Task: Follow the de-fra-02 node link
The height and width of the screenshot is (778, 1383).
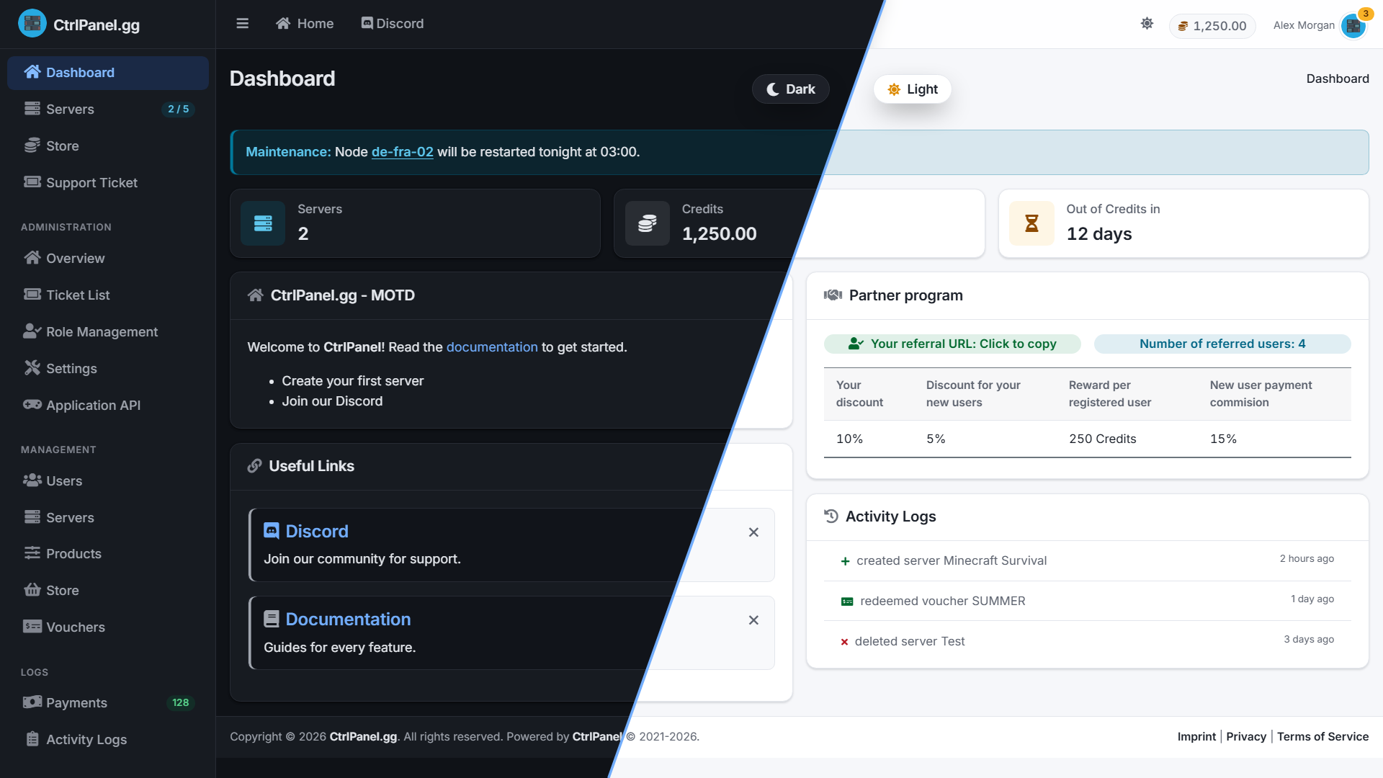Action: [402, 152]
